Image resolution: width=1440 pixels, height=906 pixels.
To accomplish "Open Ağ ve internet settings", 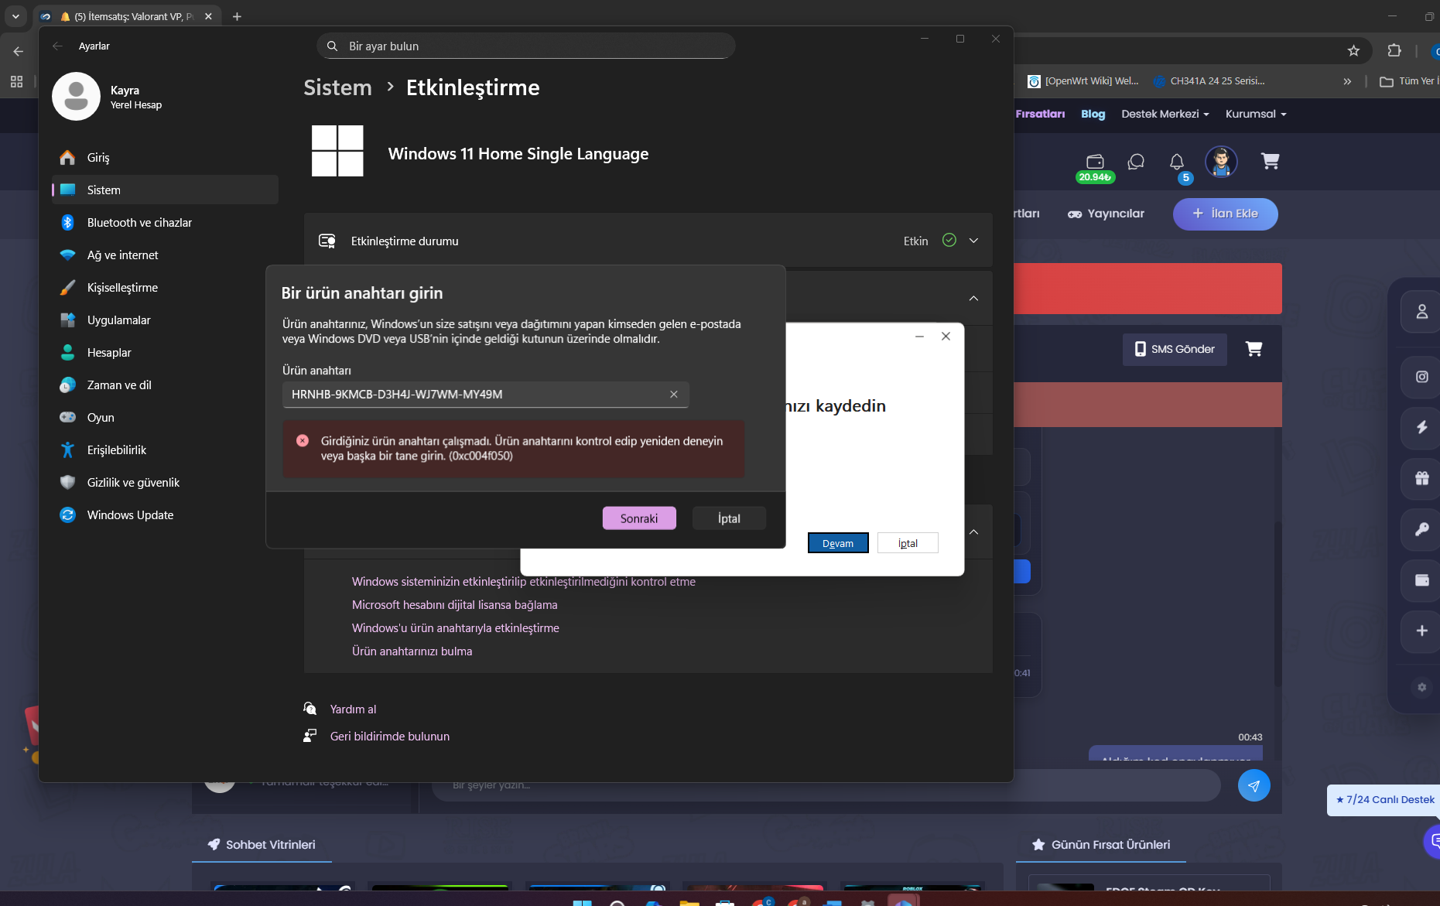I will click(x=165, y=255).
